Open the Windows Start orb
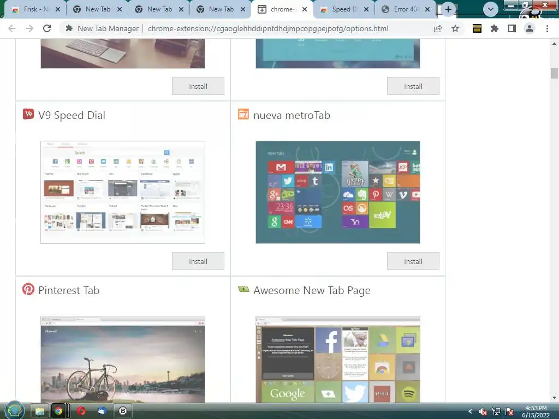This screenshot has width=559, height=419. pyautogui.click(x=14, y=411)
